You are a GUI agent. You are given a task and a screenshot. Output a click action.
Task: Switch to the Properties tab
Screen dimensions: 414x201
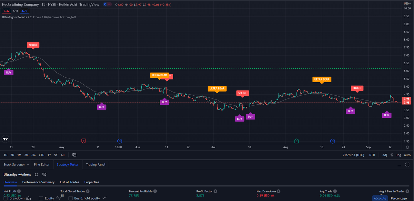coord(92,182)
